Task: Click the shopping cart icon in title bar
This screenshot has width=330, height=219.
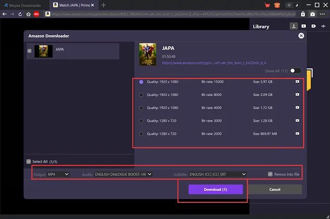Action: click(268, 5)
